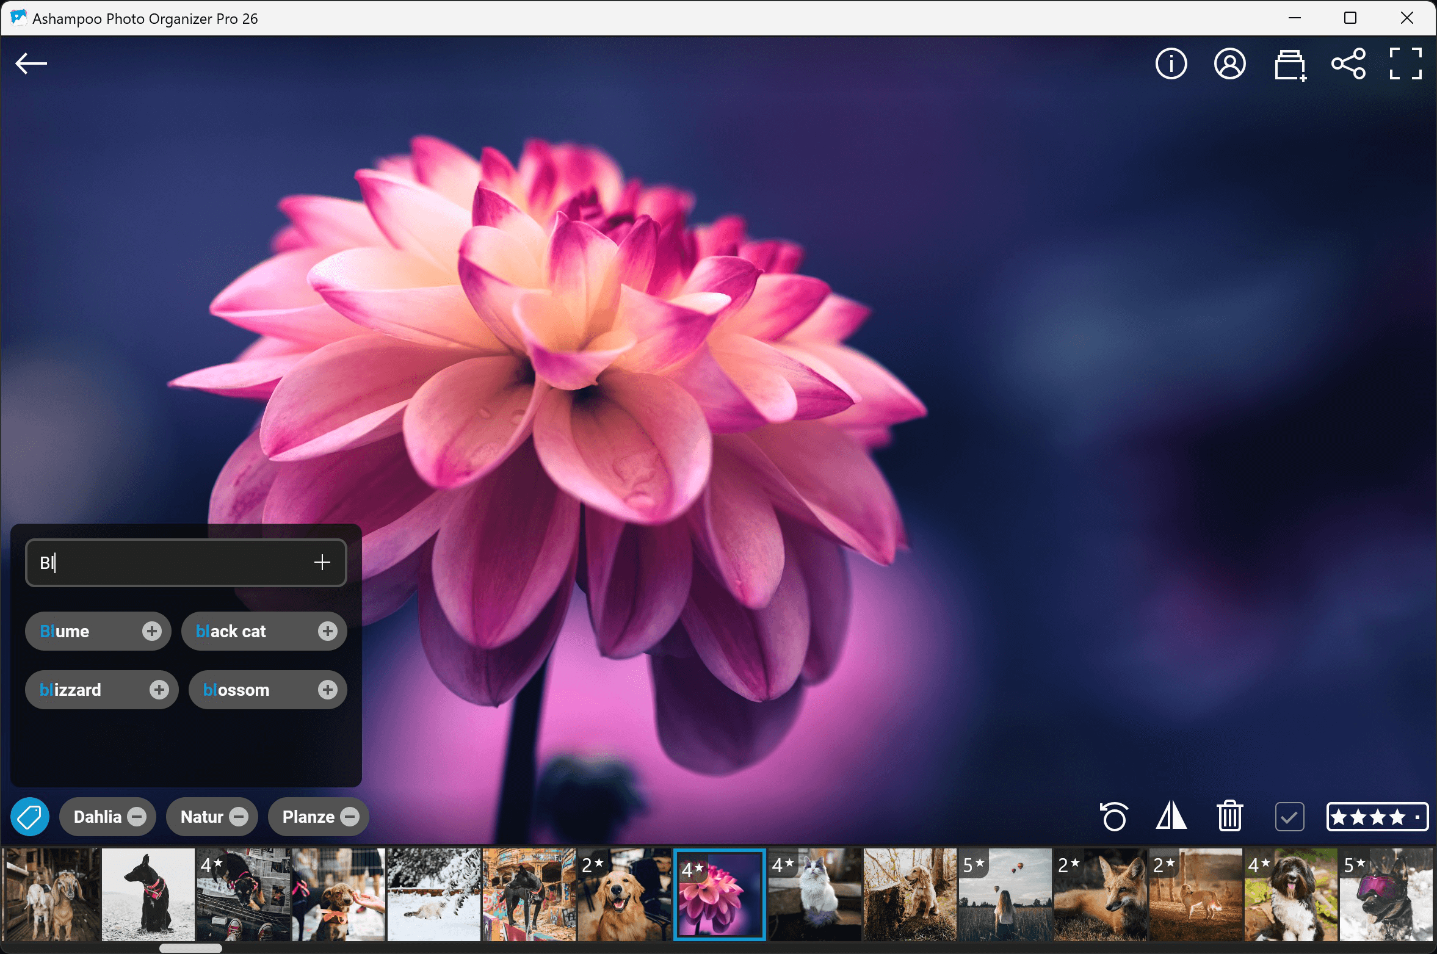Image resolution: width=1437 pixels, height=954 pixels.
Task: Click the thumbnail strip scrollbar
Action: [190, 948]
